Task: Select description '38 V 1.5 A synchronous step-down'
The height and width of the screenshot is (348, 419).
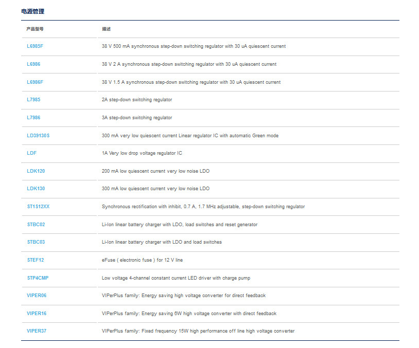Action: point(191,82)
